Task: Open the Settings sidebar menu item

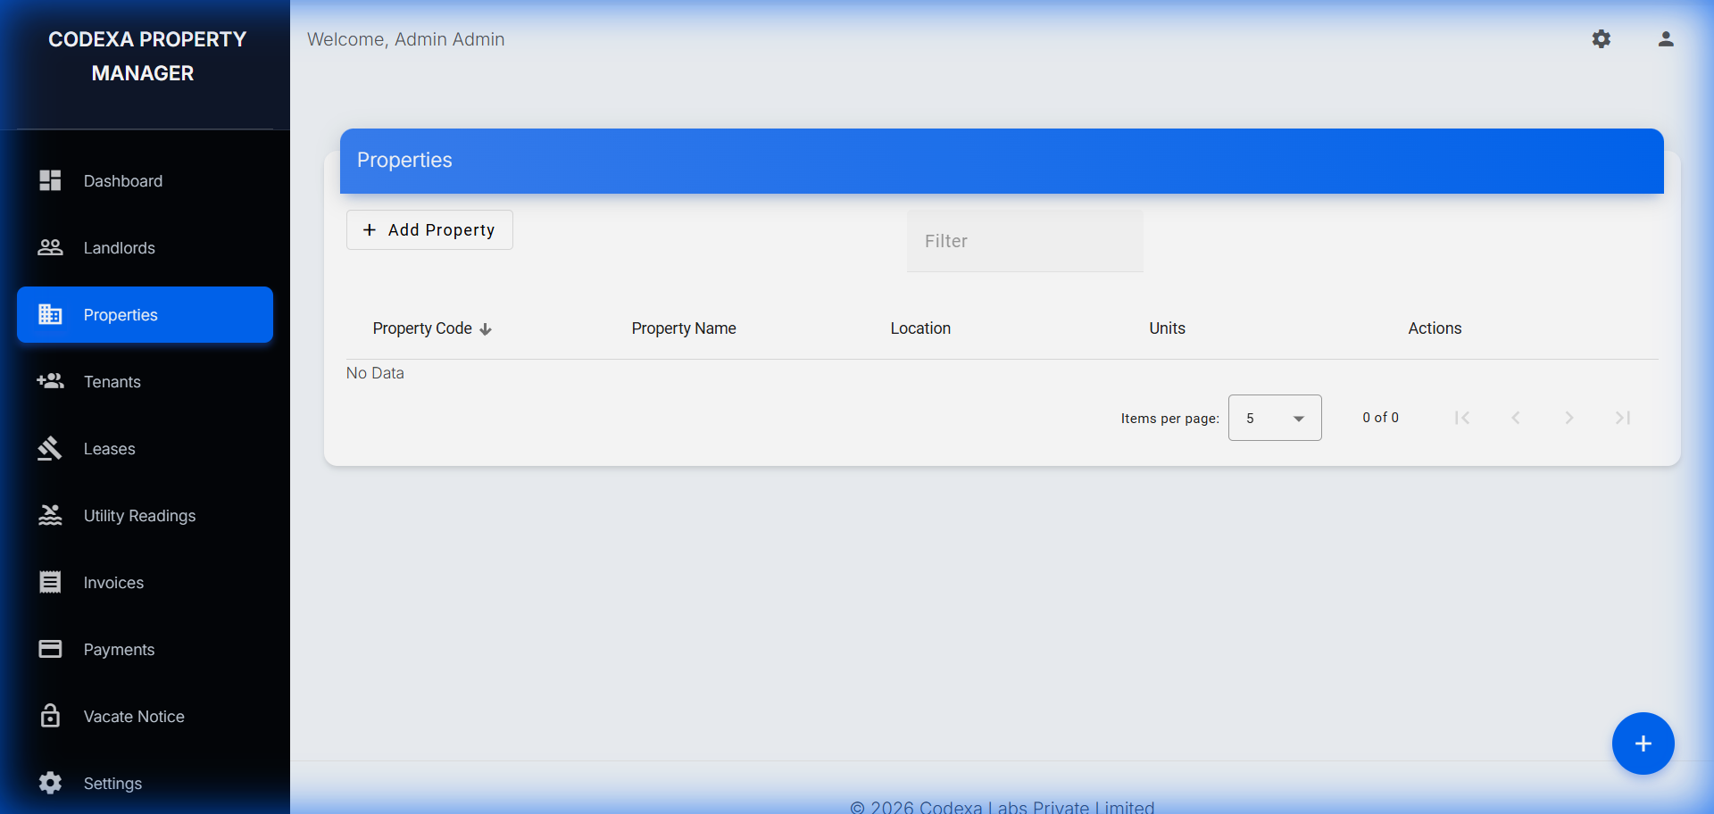Action: [112, 783]
